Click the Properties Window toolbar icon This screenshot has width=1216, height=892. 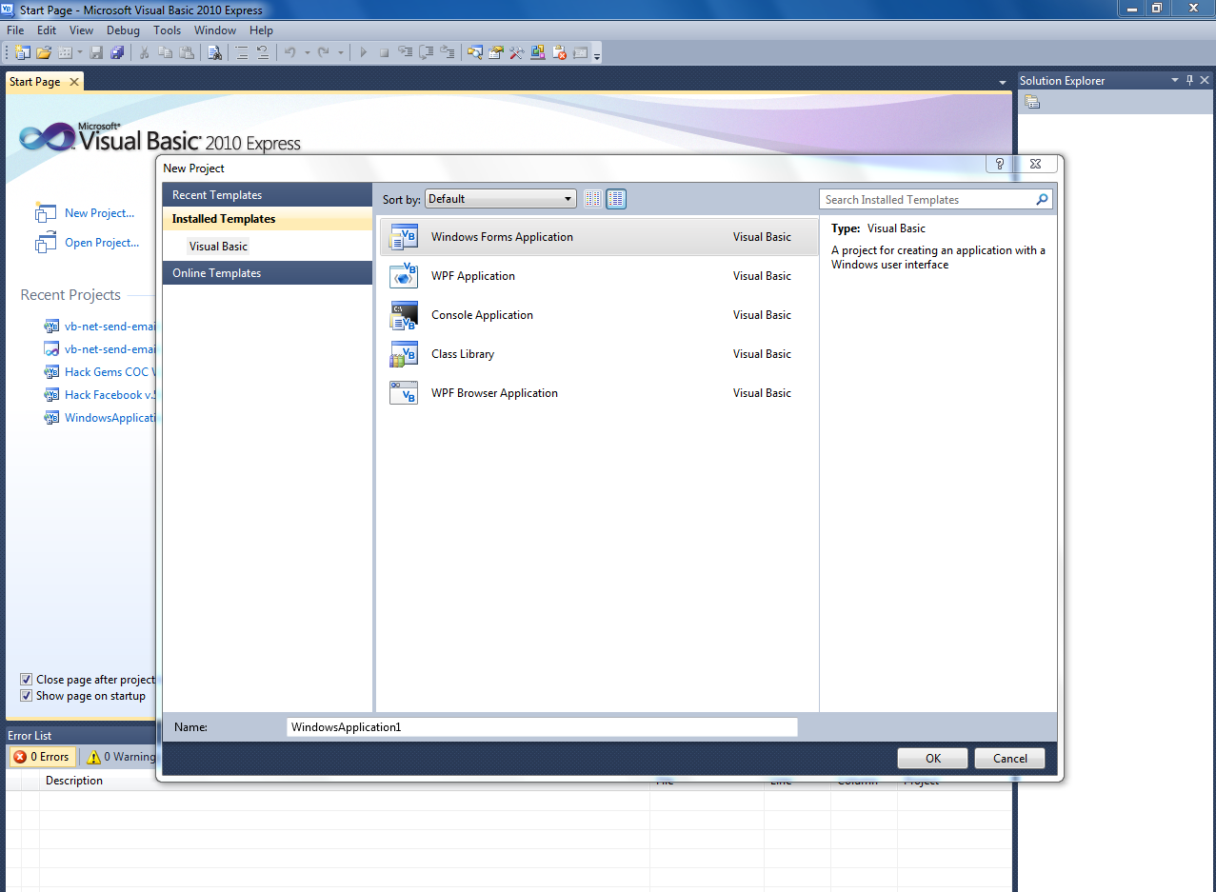coord(495,52)
